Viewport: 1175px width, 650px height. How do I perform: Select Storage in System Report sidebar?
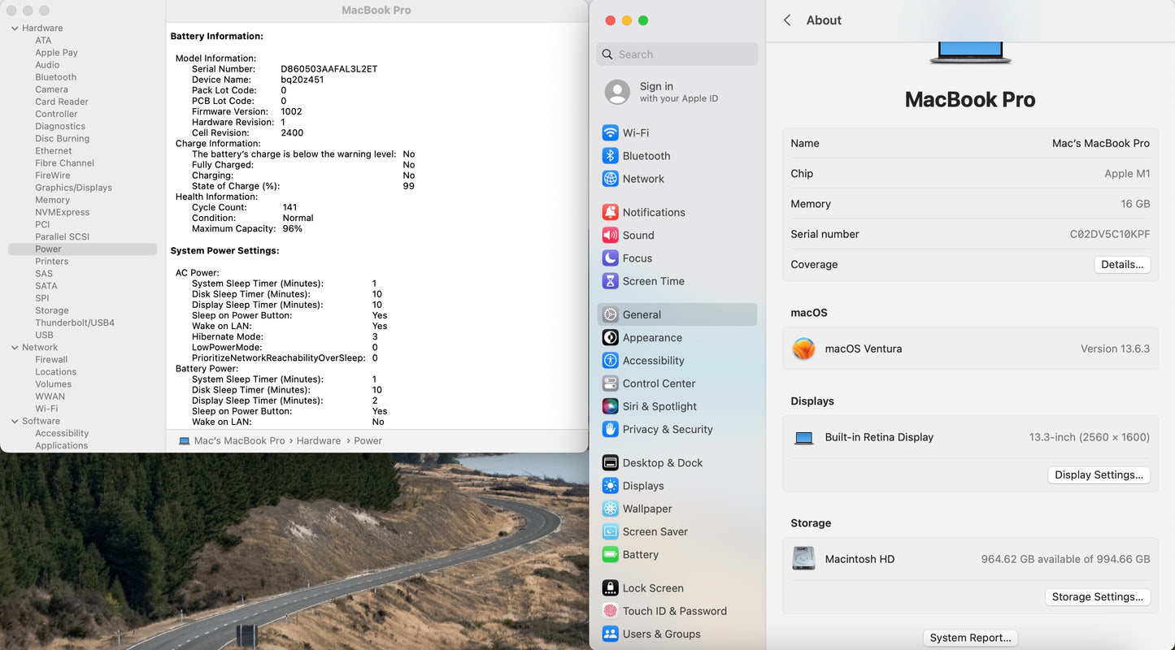51,310
